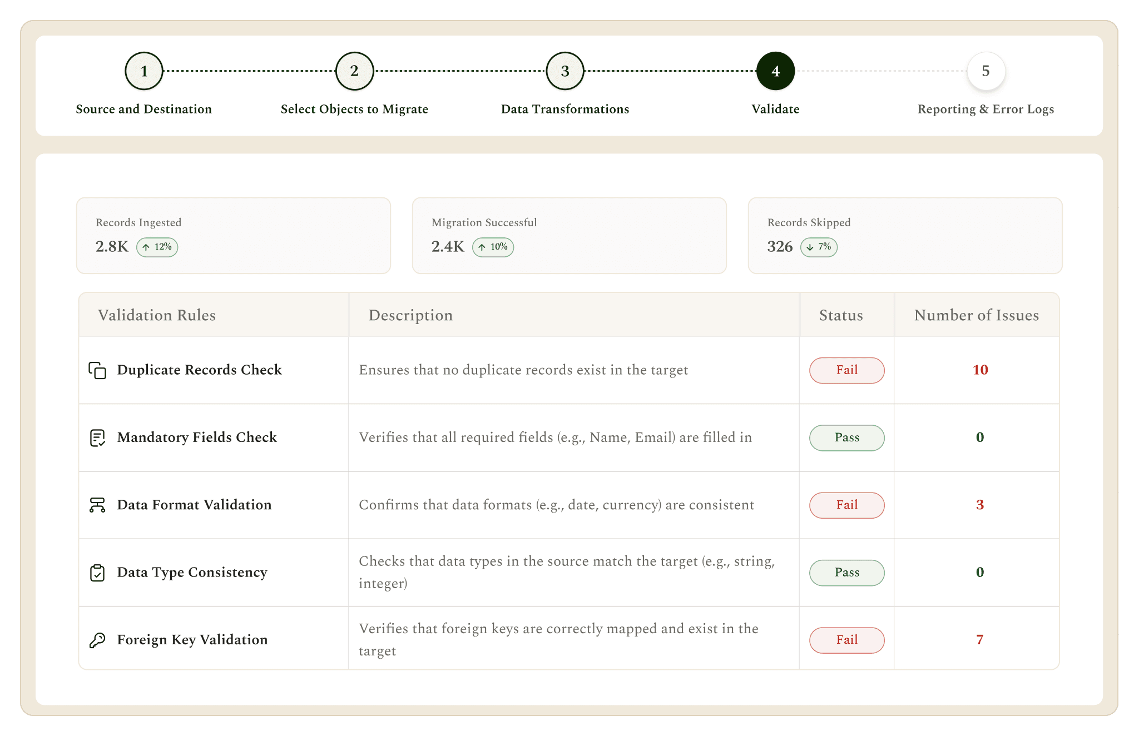Click issue count 7 for Foreign Key Validation
This screenshot has width=1139, height=736.
point(980,640)
